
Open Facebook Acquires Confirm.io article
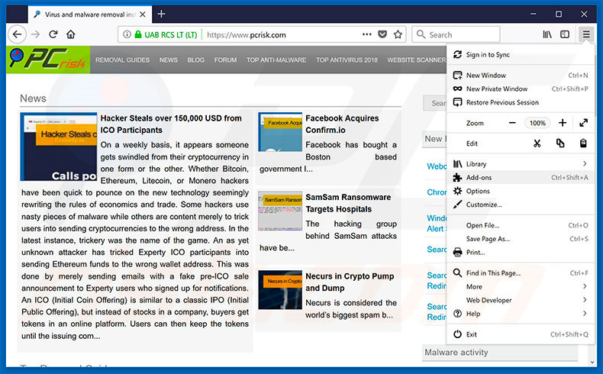coord(342,124)
